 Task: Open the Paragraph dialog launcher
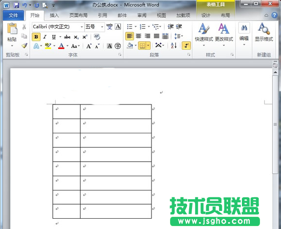click(189, 55)
